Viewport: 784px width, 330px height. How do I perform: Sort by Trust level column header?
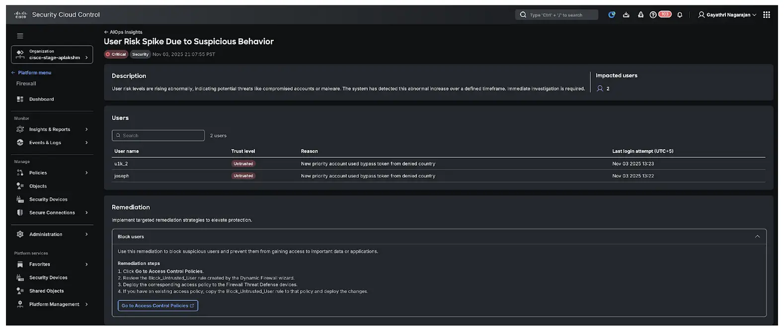point(243,151)
